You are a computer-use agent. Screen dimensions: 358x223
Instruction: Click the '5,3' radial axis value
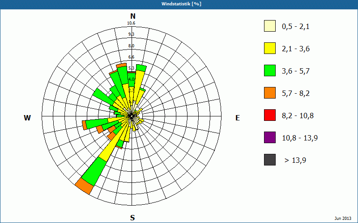tap(131, 68)
